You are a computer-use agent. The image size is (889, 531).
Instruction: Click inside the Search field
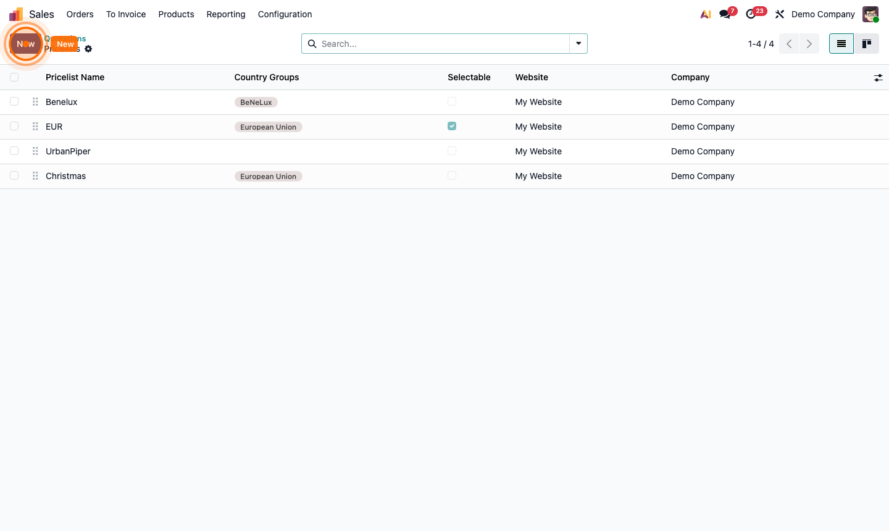pyautogui.click(x=432, y=44)
